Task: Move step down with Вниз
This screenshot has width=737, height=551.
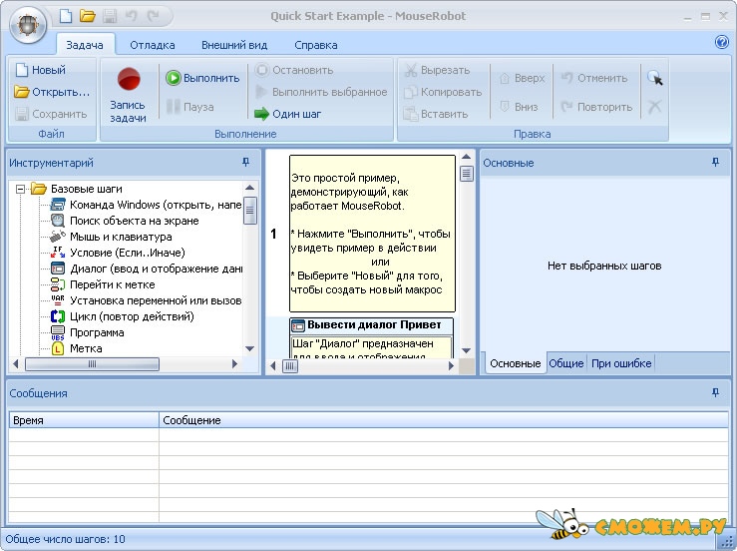Action: coord(519,107)
